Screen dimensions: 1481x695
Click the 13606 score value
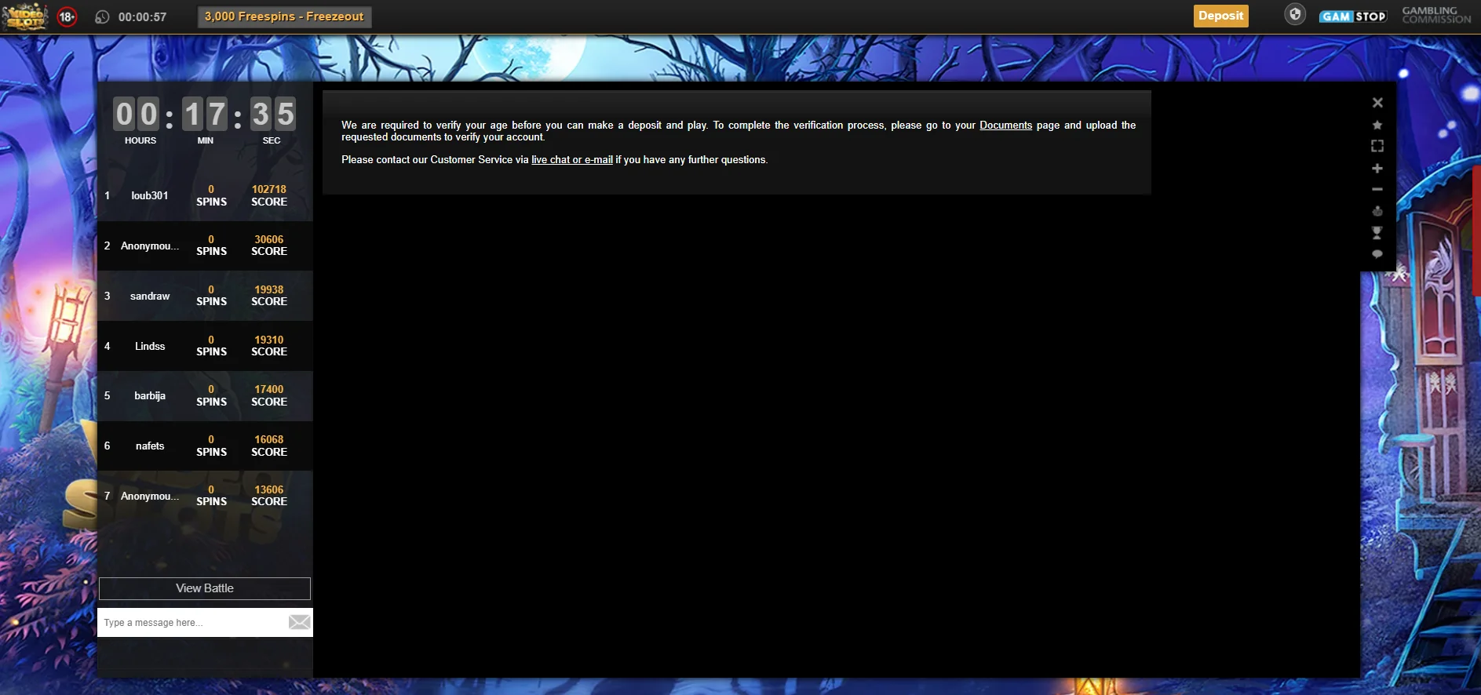(269, 490)
